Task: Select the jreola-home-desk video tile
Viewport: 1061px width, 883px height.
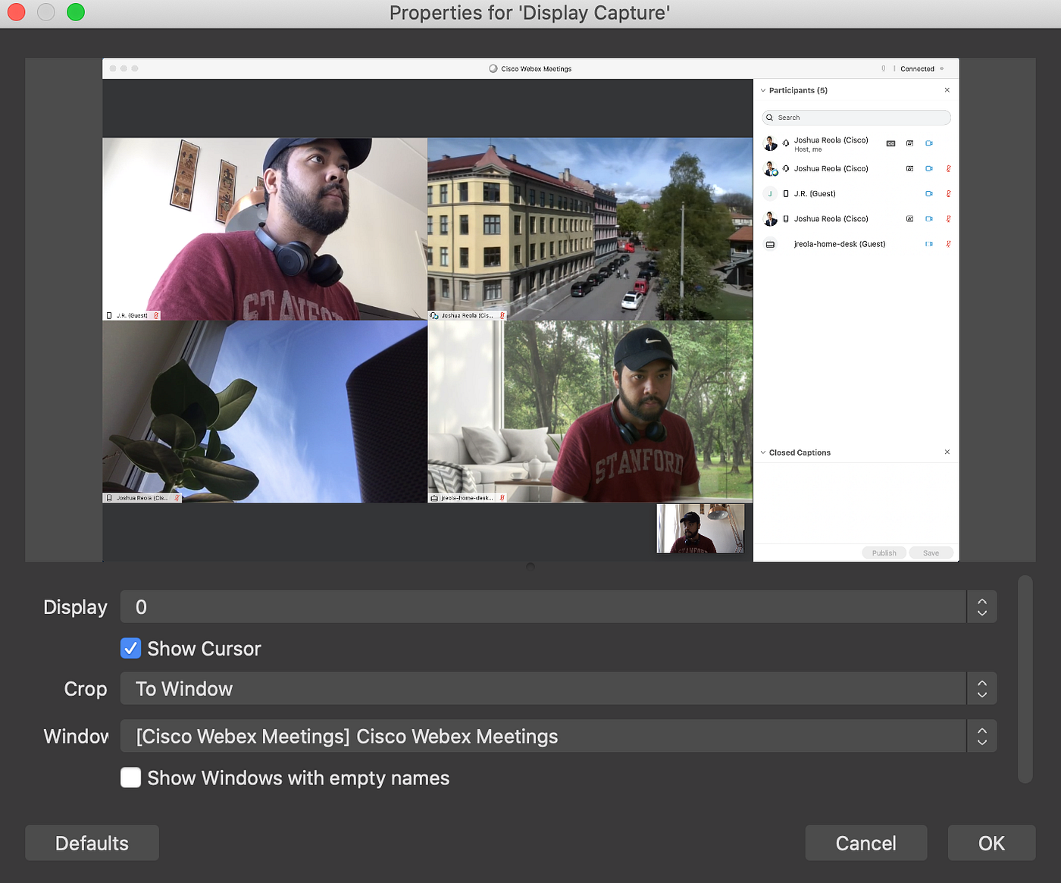Action: pos(590,412)
